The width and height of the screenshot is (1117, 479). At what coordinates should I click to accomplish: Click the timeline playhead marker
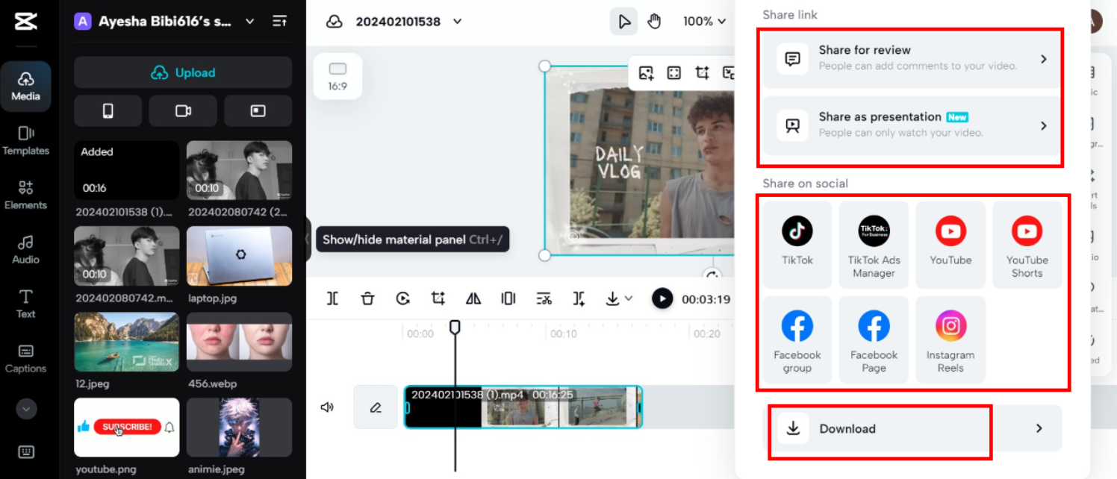click(x=455, y=327)
